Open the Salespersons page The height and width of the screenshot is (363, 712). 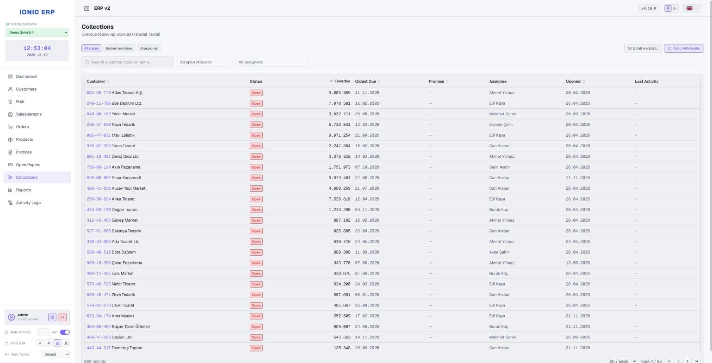[37, 114]
